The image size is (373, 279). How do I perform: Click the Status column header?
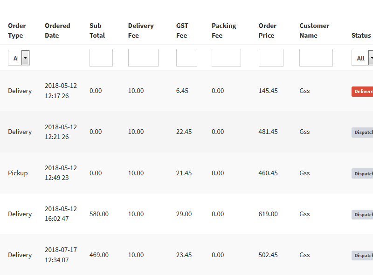click(x=361, y=35)
